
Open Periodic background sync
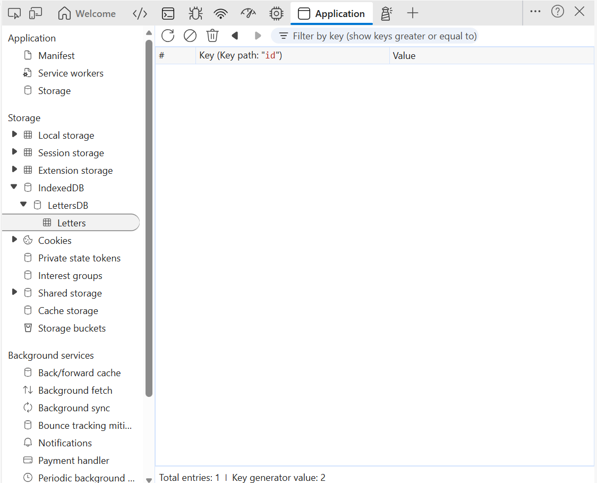(x=86, y=478)
